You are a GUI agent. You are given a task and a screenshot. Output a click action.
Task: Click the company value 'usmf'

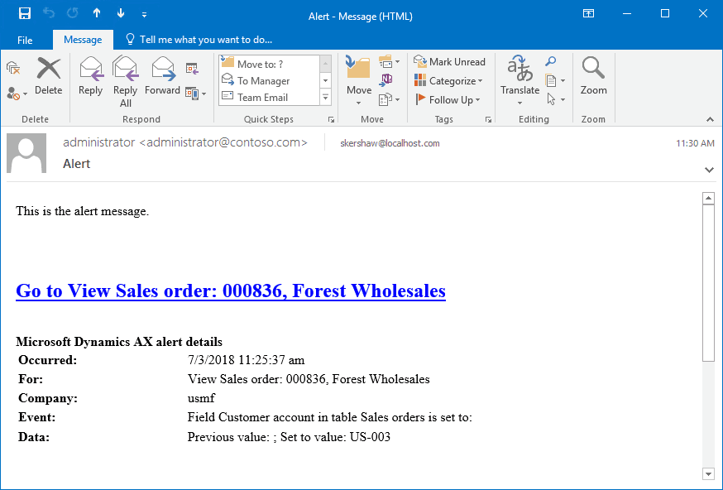[201, 398]
